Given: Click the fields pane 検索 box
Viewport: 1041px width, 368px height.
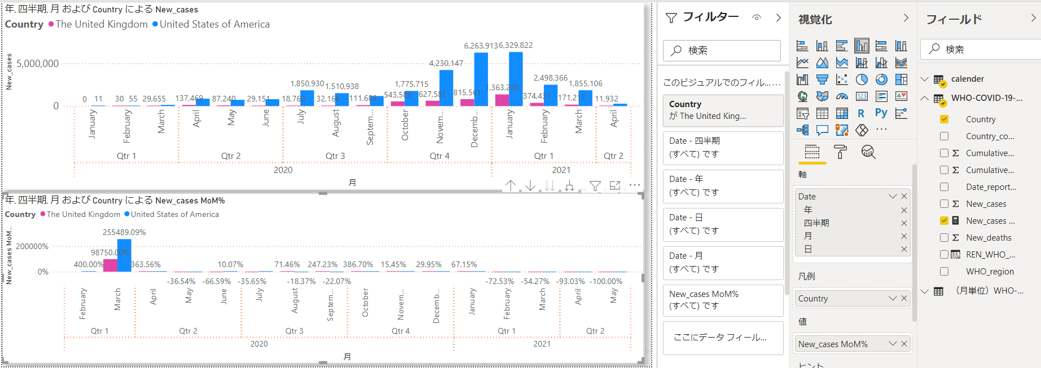Looking at the screenshot, I should click(x=981, y=49).
